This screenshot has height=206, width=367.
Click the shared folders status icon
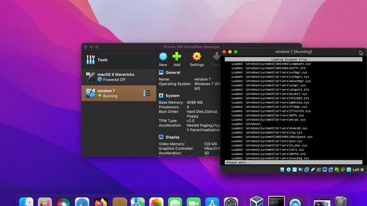click(319, 169)
